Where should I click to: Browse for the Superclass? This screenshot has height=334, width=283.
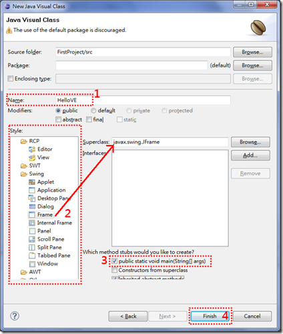(250, 142)
